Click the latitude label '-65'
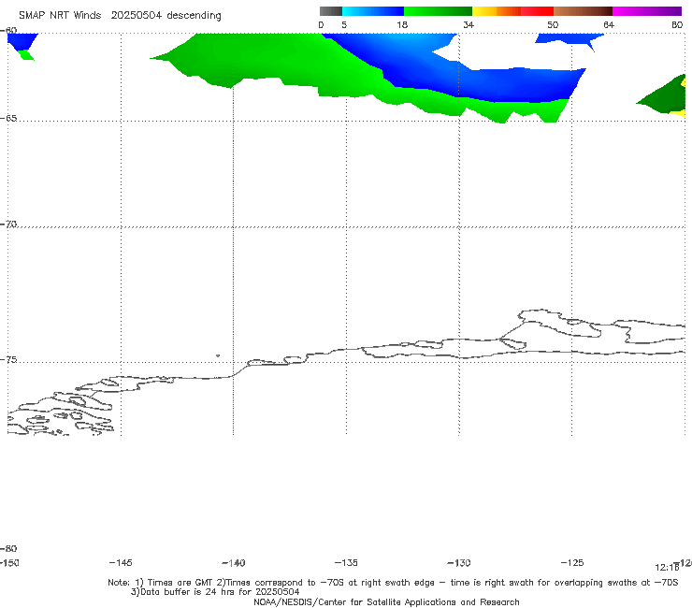692x608 pixels. pos(8,119)
